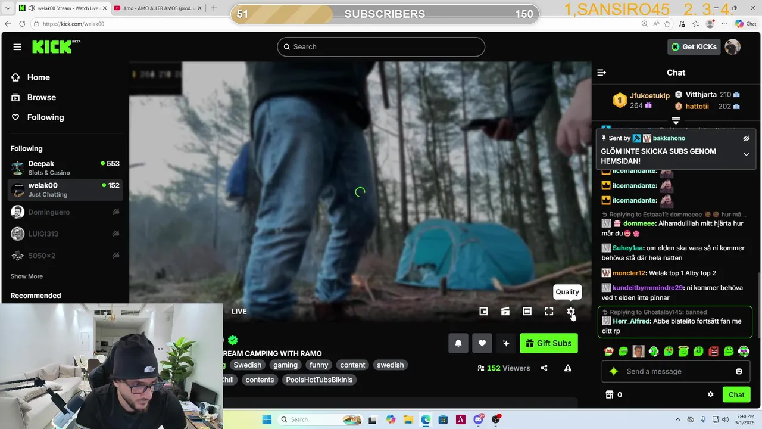Image resolution: width=762 pixels, height=429 pixels.
Task: Open the user profile avatar menu
Action: tap(733, 46)
